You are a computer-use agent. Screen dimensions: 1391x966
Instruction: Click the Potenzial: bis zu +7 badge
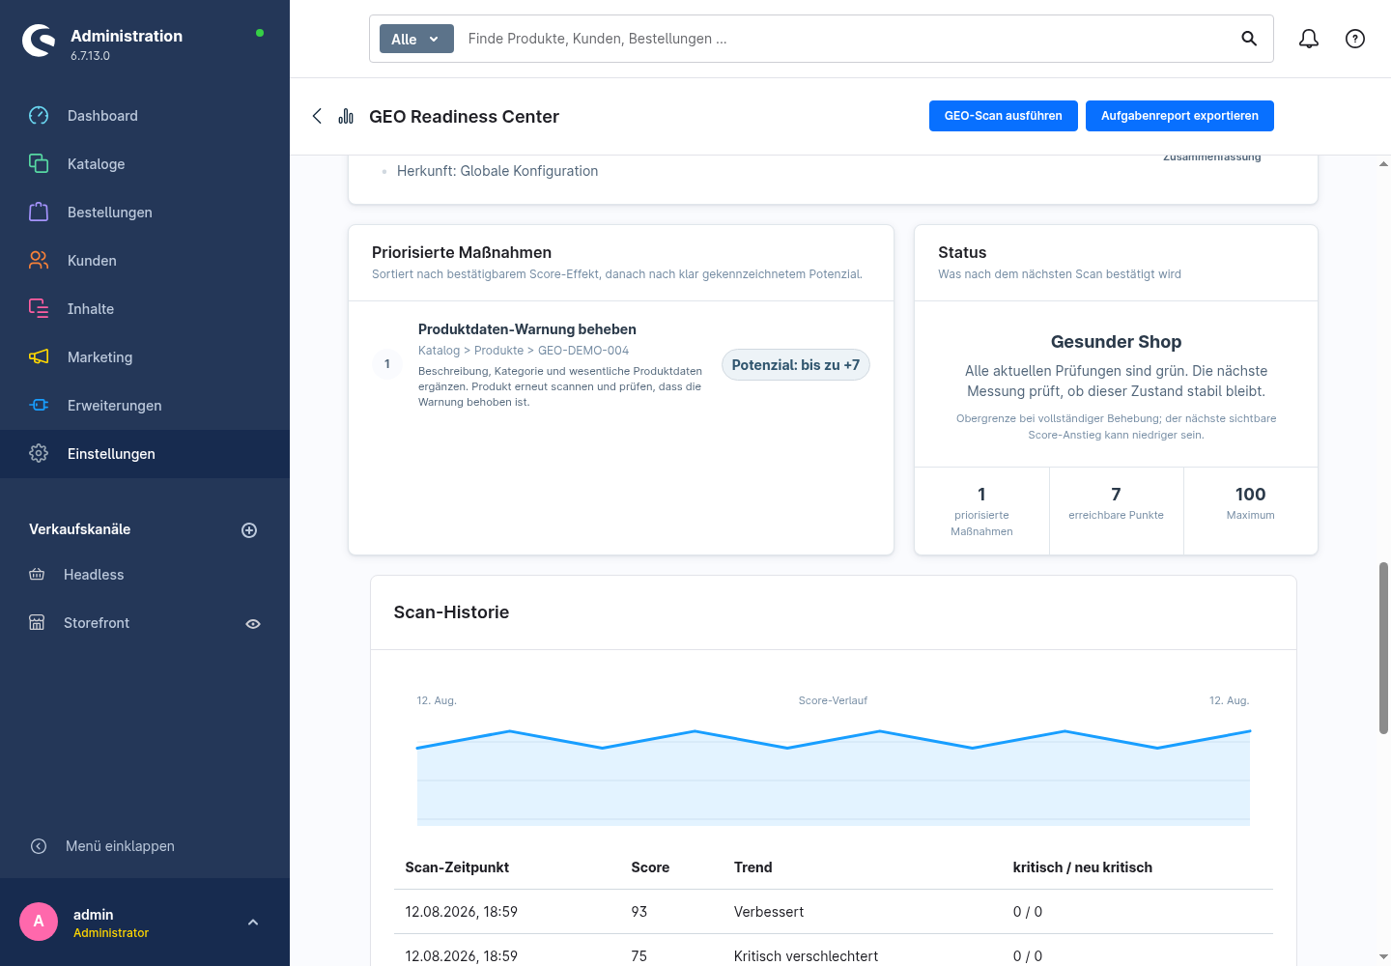point(796,365)
